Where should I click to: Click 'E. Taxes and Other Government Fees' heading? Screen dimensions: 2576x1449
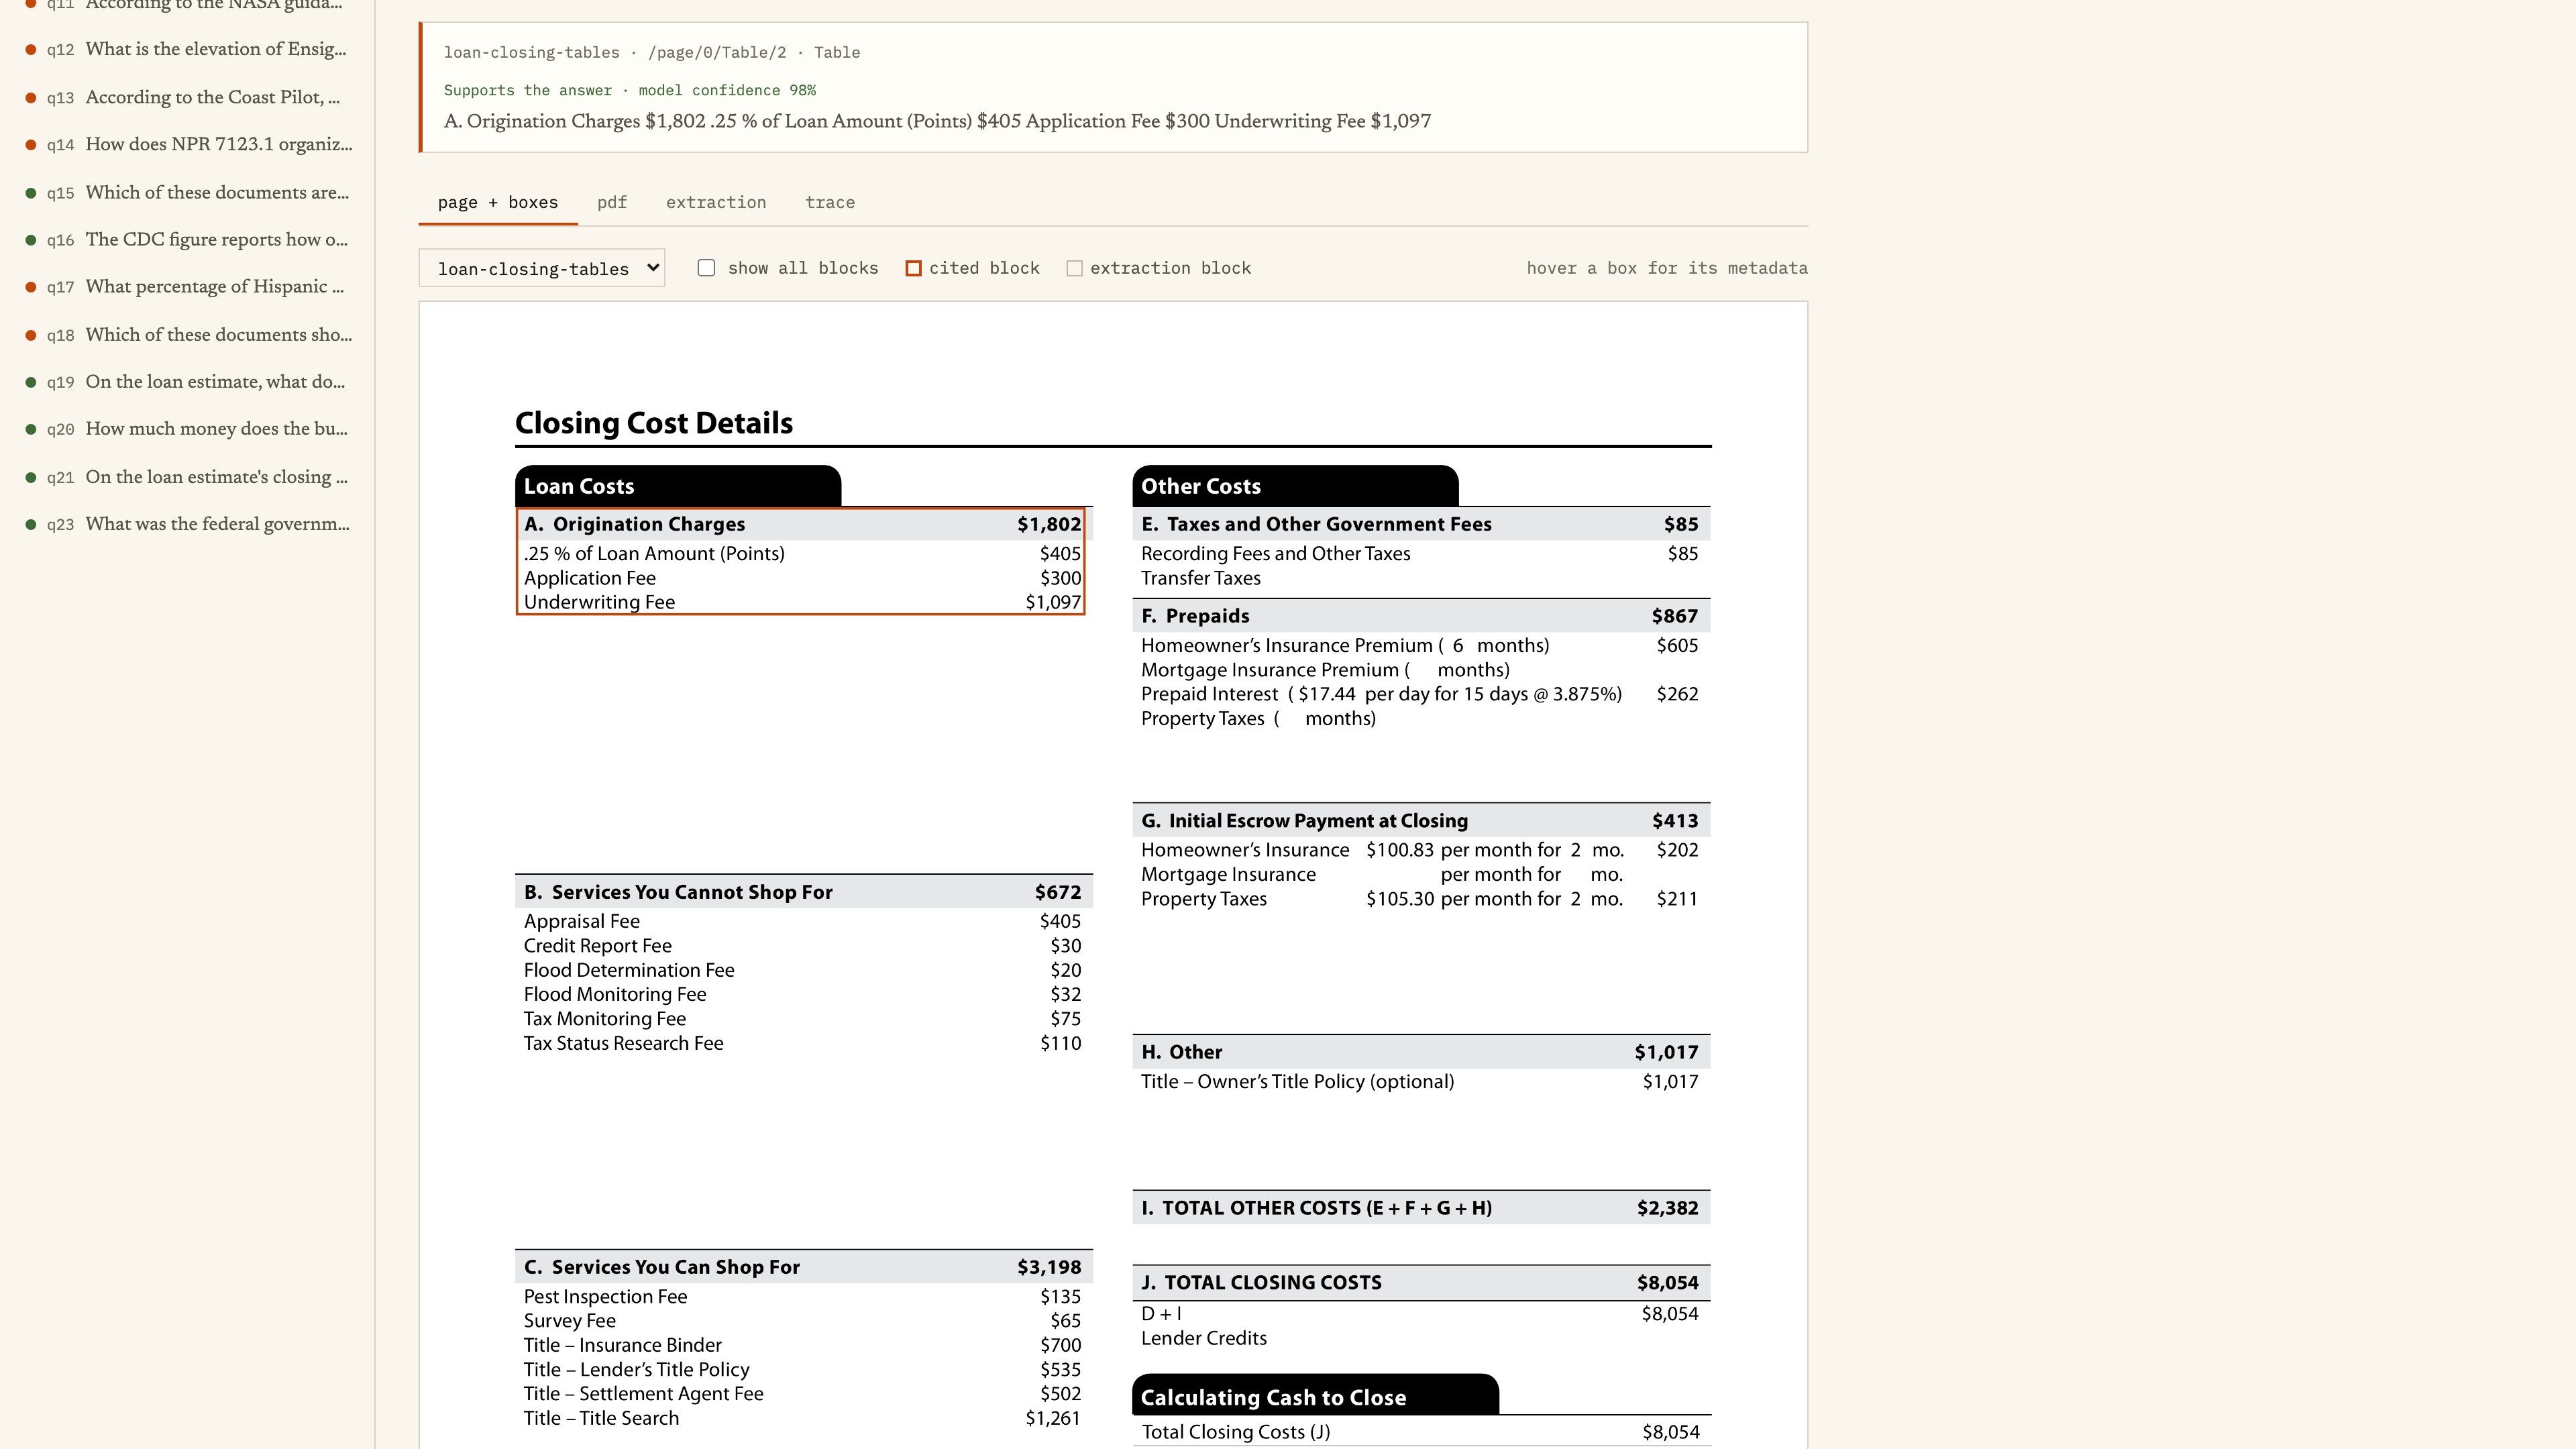pyautogui.click(x=1316, y=524)
